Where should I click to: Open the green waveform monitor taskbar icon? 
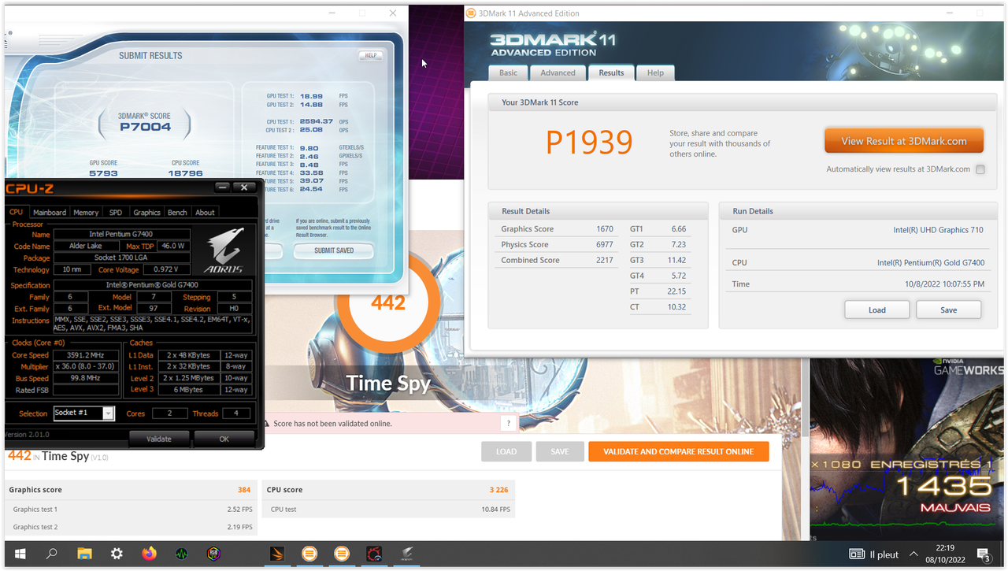[181, 554]
